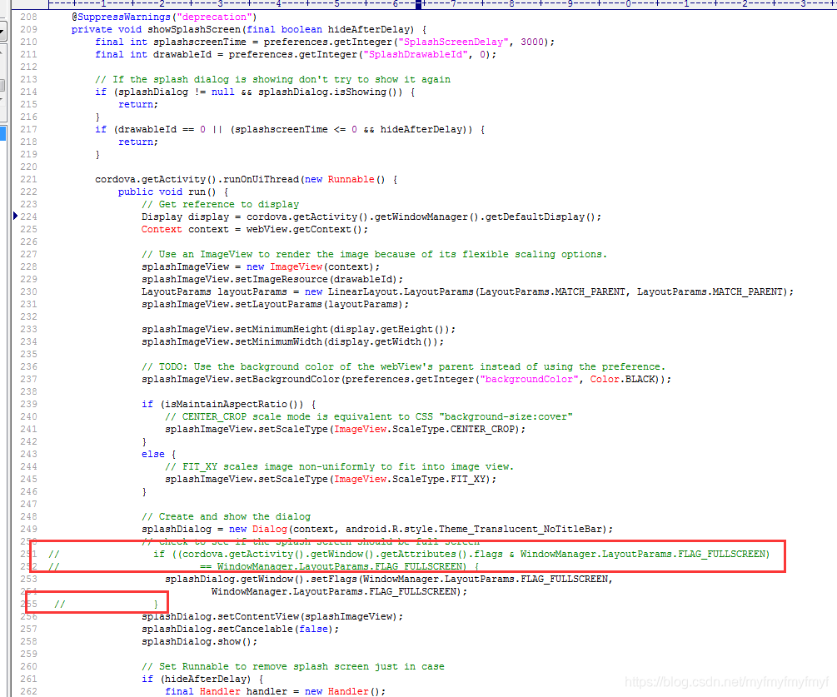Click Color.BLACK constant
This screenshot has height=697, width=837.
pyautogui.click(x=622, y=380)
